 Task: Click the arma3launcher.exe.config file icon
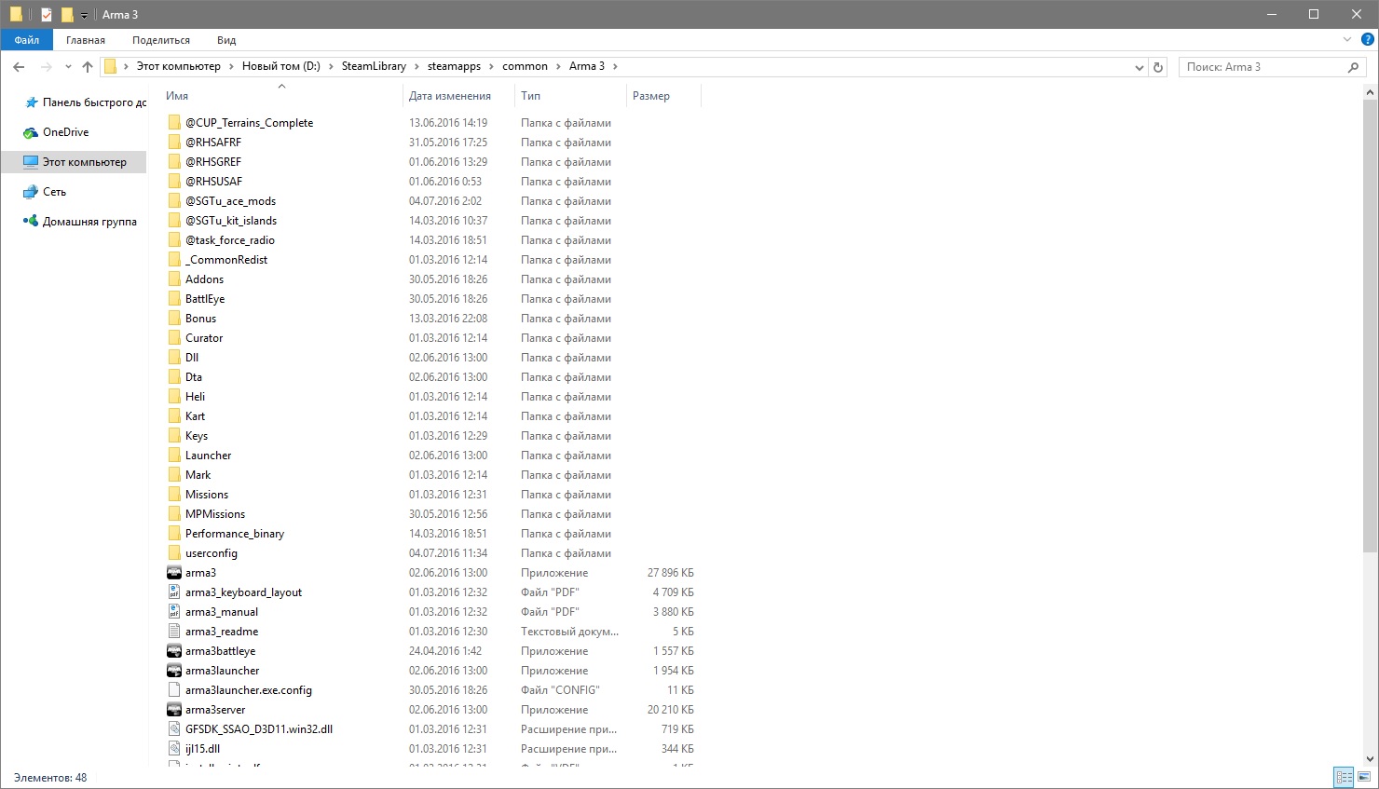coord(174,690)
